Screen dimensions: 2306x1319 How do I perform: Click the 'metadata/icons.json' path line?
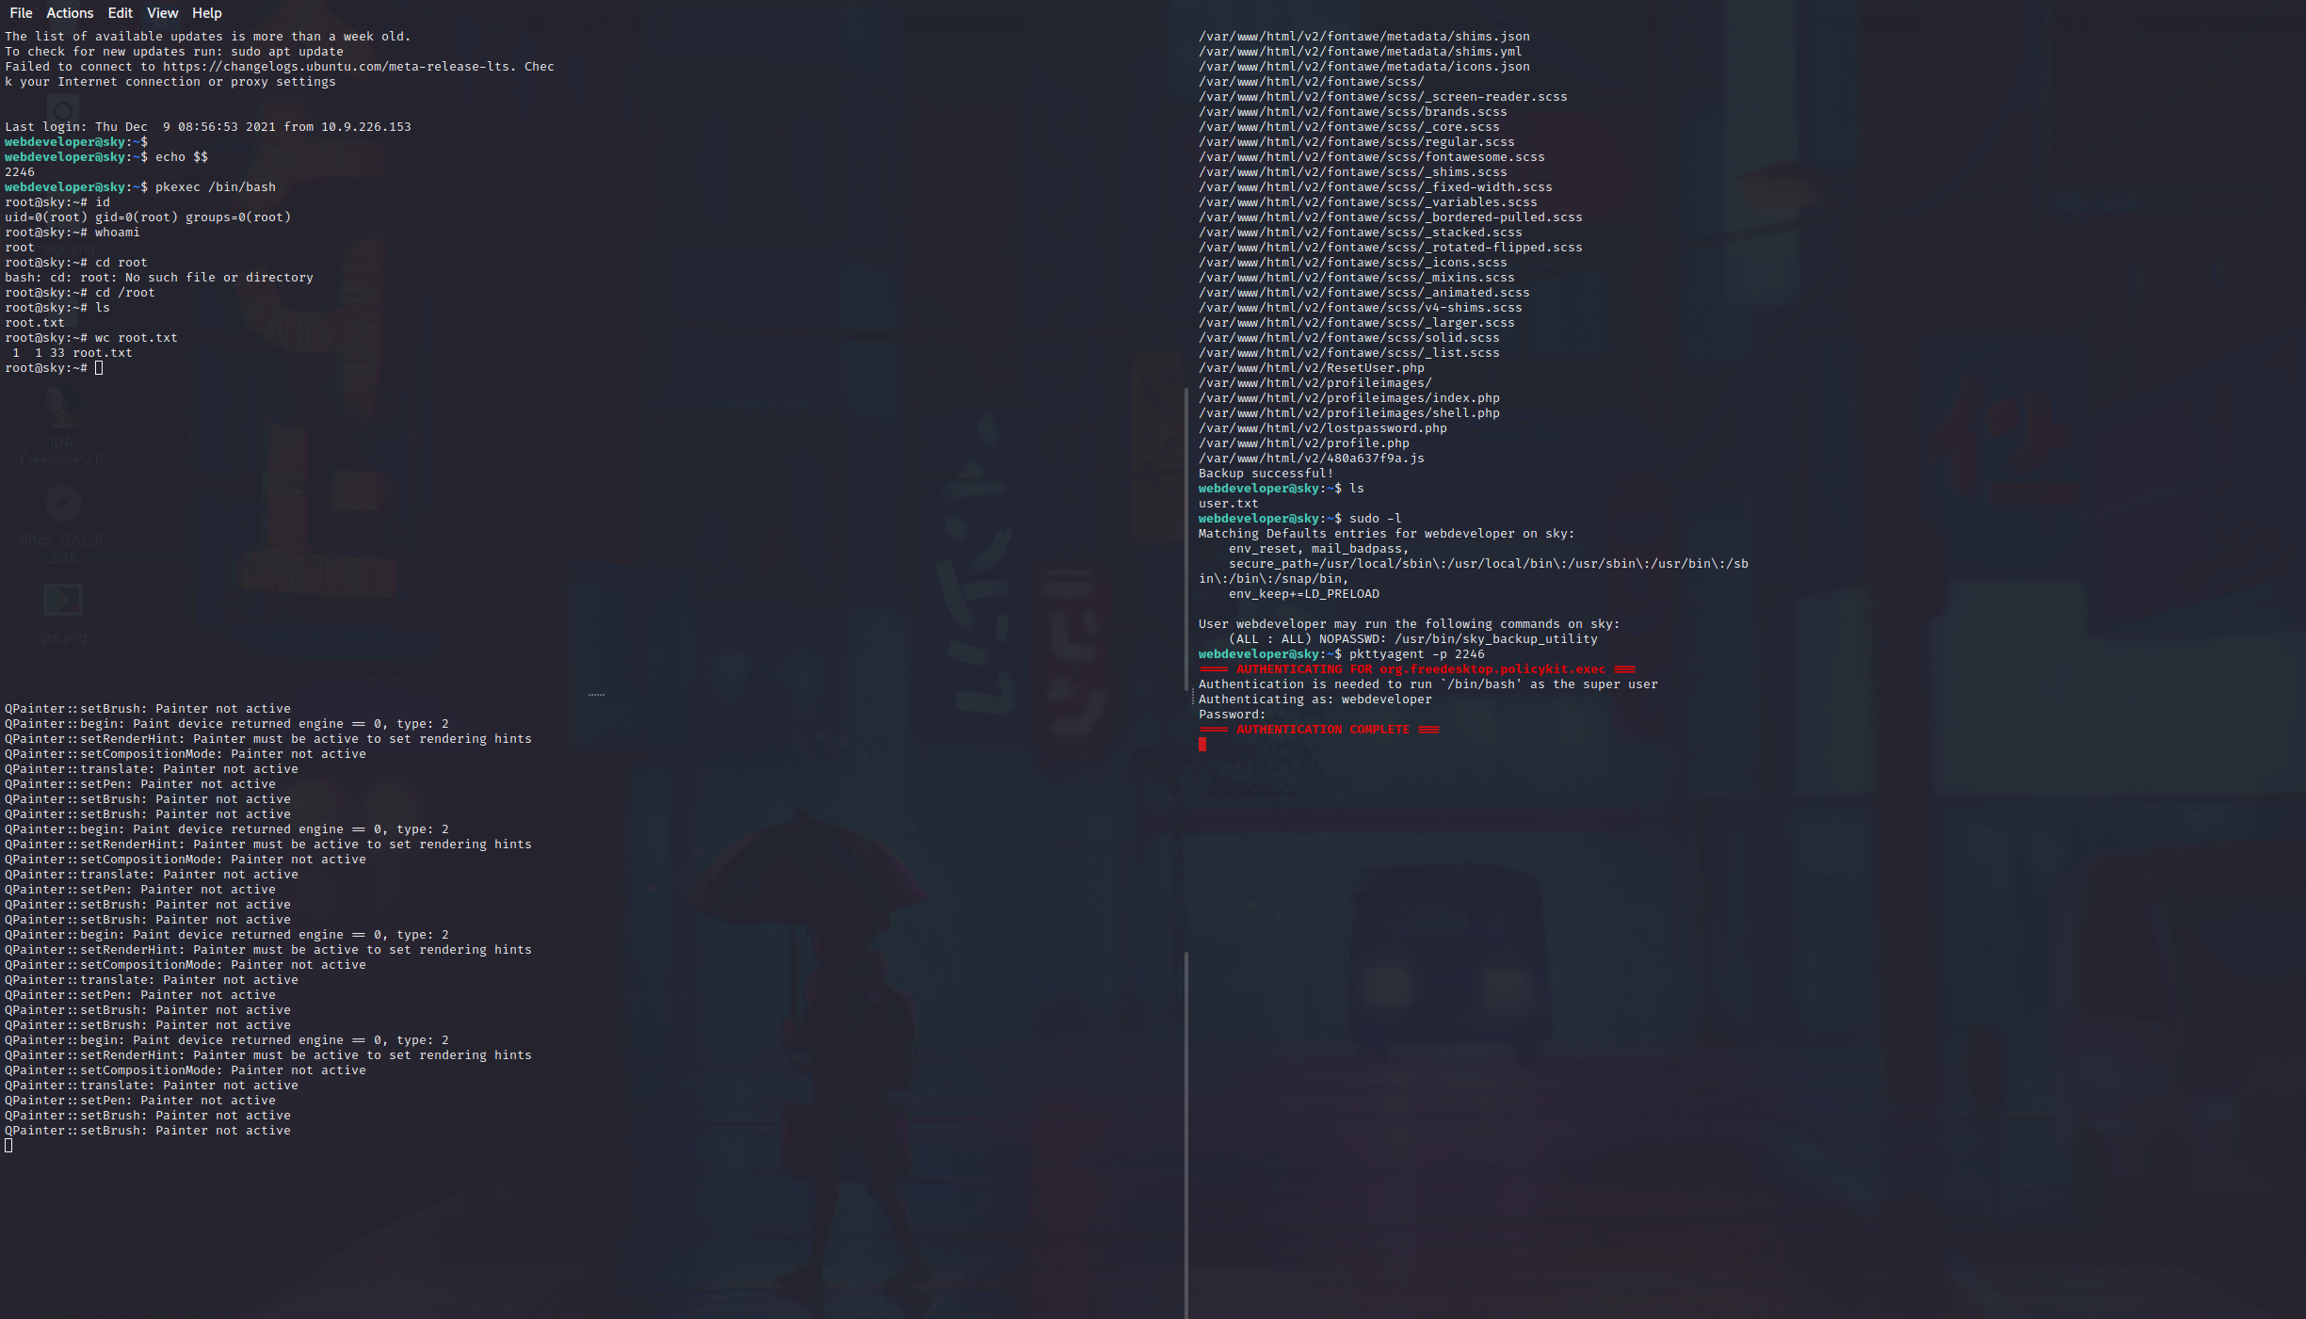pyautogui.click(x=1364, y=67)
